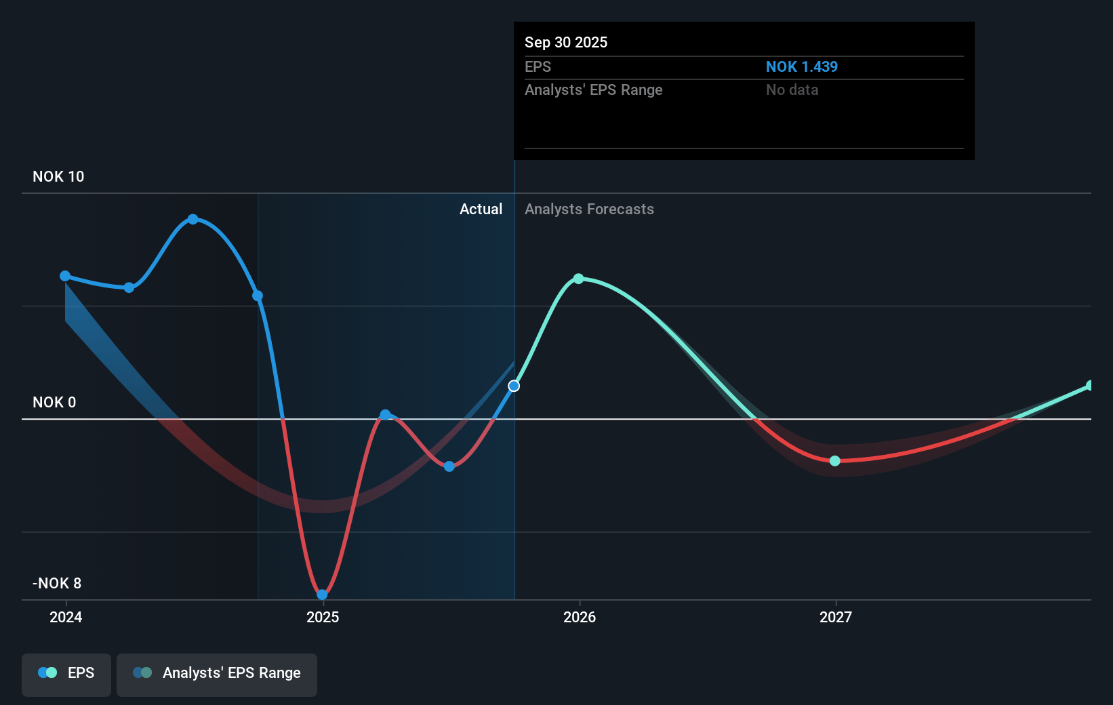Click the Analysts Forecasts section label

589,209
